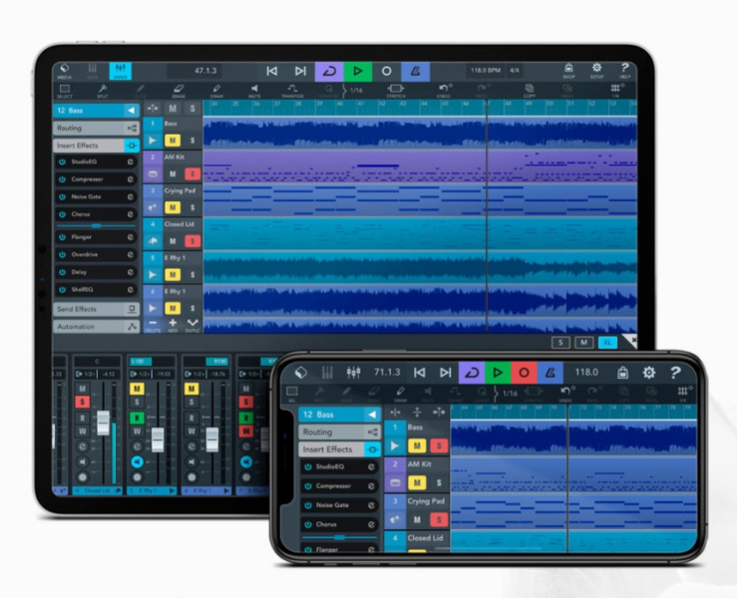Expand the Automation section on the iPad
This screenshot has height=598, width=737.
pyautogui.click(x=97, y=327)
